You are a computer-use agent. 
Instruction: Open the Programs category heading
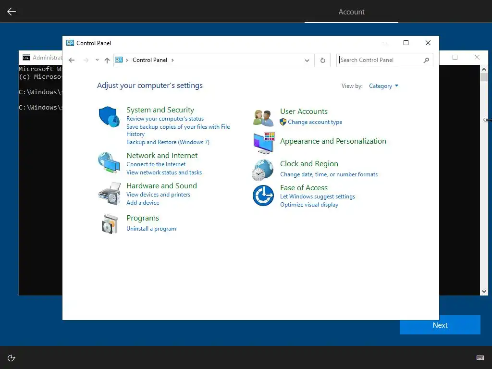143,218
